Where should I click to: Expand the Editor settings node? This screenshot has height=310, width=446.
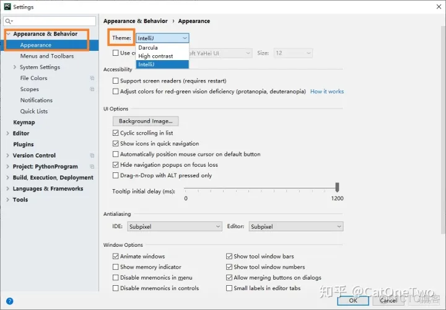(7, 133)
